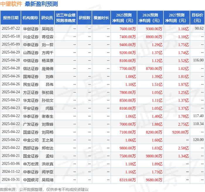Image resolution: width=205 pixels, height=192 pixels.
Task: Select target price 90.62
Action: [x=199, y=28]
